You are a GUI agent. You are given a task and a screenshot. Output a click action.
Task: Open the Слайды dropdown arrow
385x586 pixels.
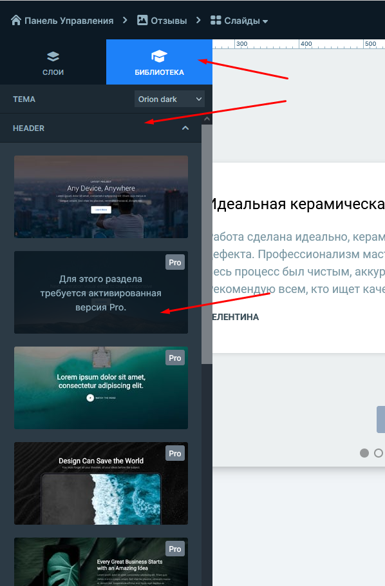click(265, 21)
